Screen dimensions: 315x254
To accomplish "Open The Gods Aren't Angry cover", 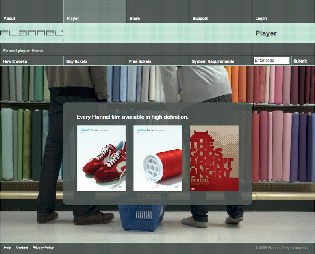I will click(x=214, y=158).
